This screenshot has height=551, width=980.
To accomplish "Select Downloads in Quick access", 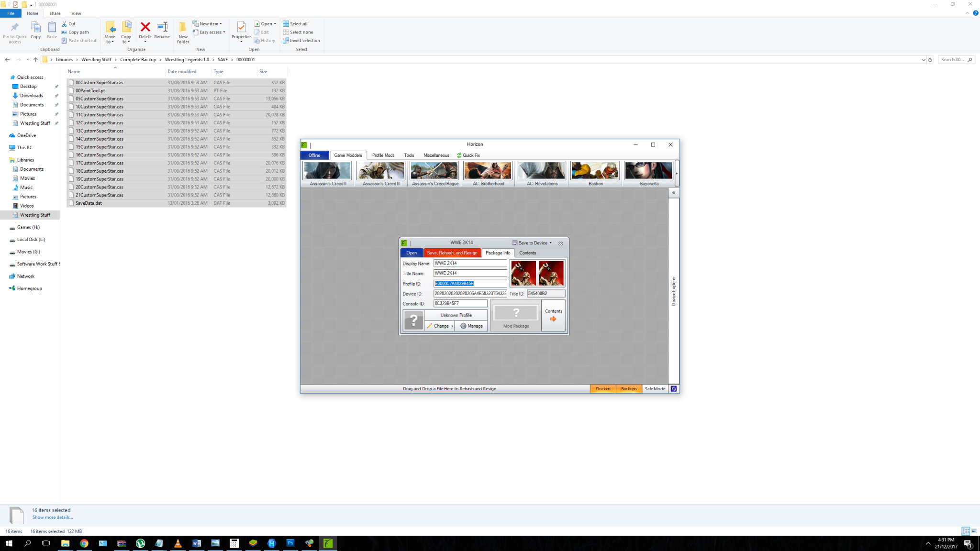I will pos(32,96).
